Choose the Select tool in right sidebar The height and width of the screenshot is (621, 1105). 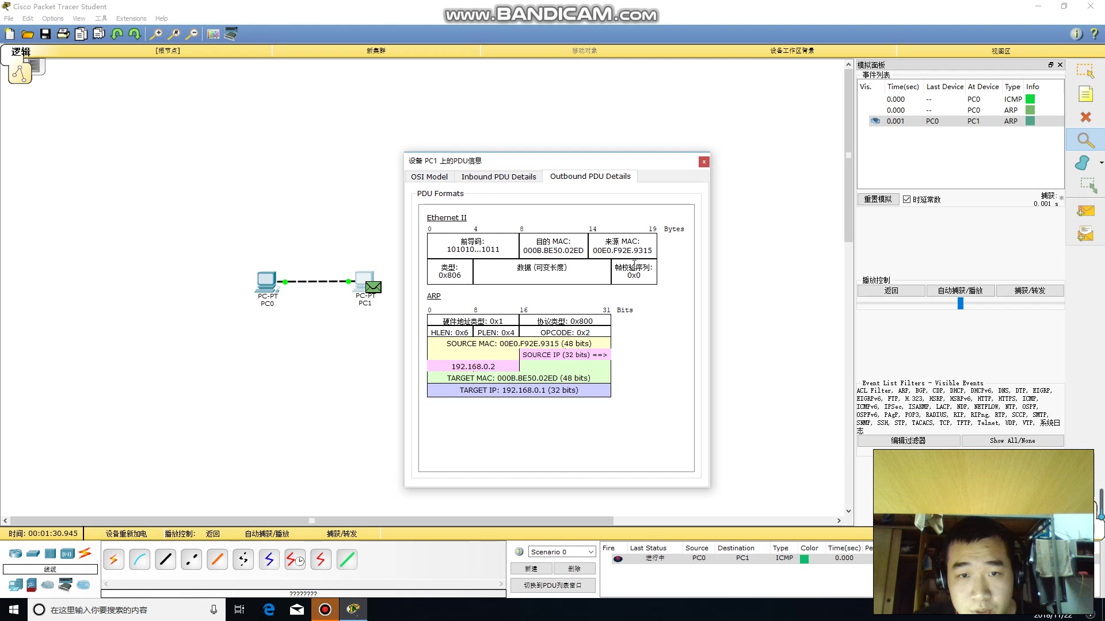(x=1085, y=71)
